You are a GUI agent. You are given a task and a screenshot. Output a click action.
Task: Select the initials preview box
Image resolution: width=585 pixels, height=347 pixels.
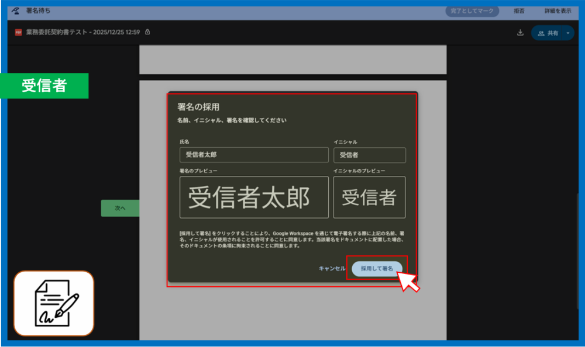(369, 197)
